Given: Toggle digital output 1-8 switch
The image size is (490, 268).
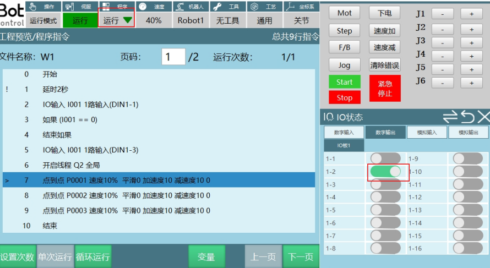Looking at the screenshot, I should pyautogui.click(x=385, y=248).
